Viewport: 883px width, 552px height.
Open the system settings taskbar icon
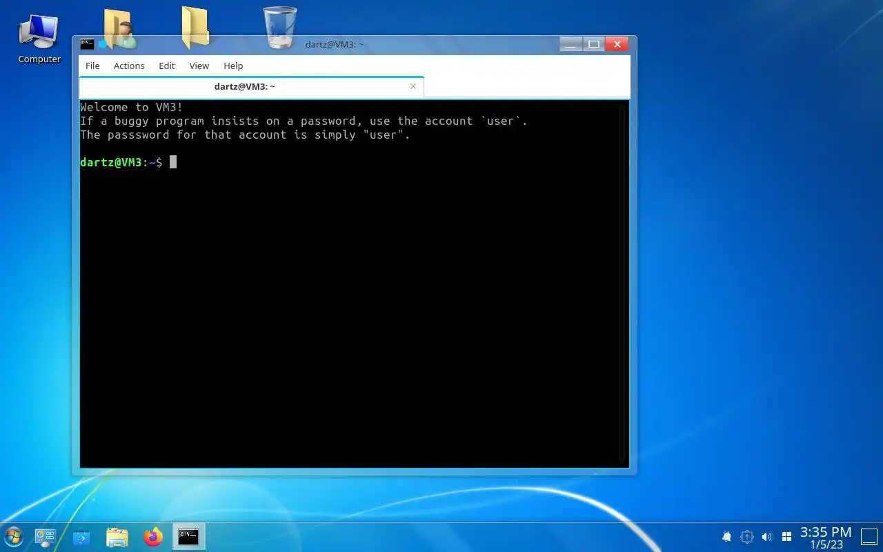click(x=46, y=537)
